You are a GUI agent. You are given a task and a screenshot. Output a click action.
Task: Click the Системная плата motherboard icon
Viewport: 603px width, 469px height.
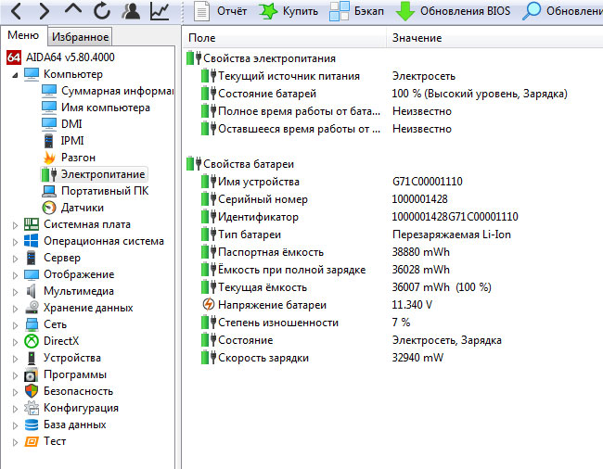[32, 224]
